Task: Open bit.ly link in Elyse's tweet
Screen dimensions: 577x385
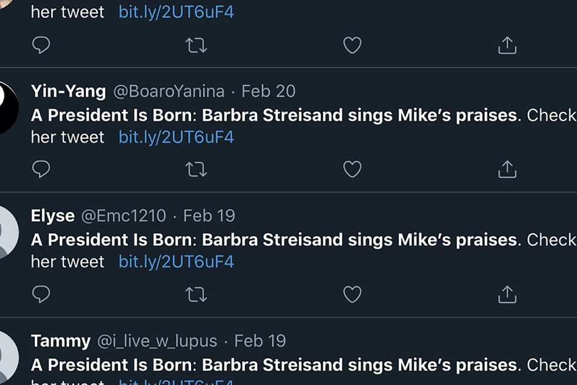Action: click(x=176, y=262)
